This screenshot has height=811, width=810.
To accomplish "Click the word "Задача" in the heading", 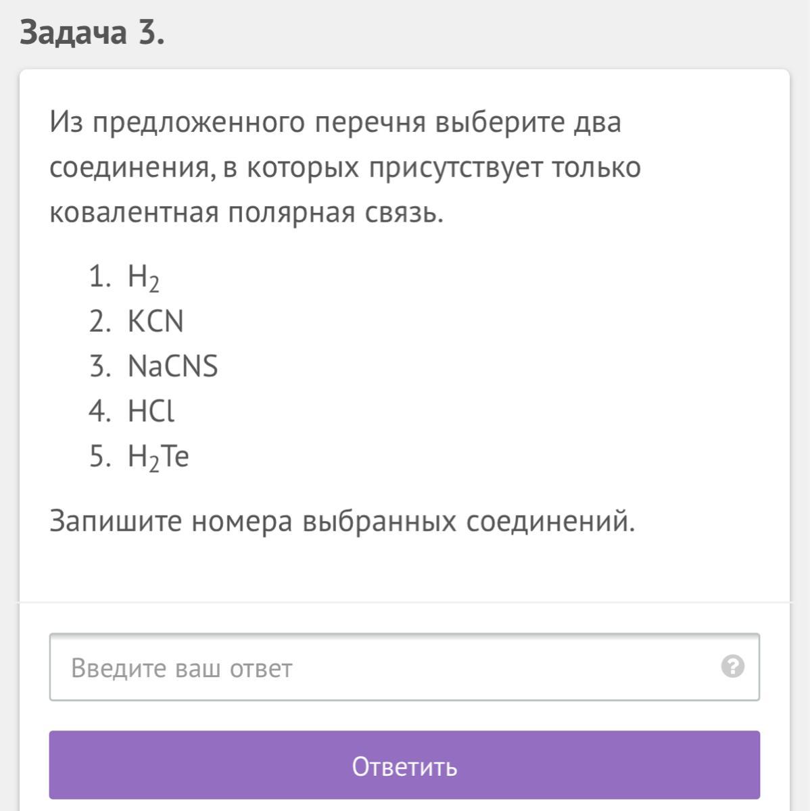I will [x=73, y=32].
